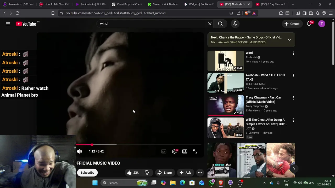The image size is (335, 188).
Task: Switch to Widgets | BotRix tab
Action: click(199, 4)
